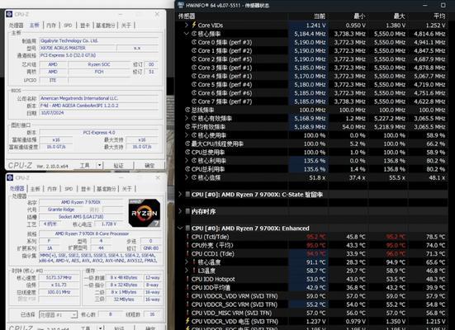Open 显卡 tab in mainboard CPU-Z window
Image resolution: width=455 pixels, height=330 pixels.
coord(85,26)
